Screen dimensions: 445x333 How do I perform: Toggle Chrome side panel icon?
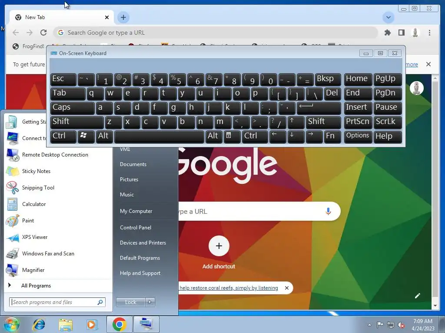tap(401, 33)
